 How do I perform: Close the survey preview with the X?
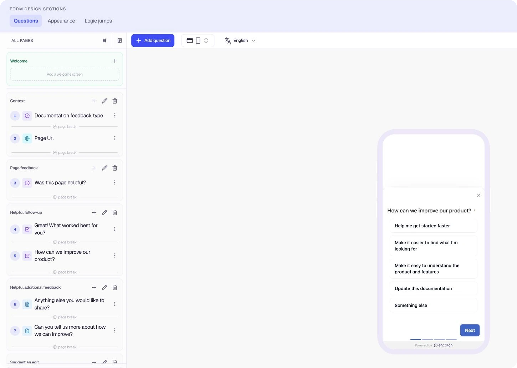point(478,195)
